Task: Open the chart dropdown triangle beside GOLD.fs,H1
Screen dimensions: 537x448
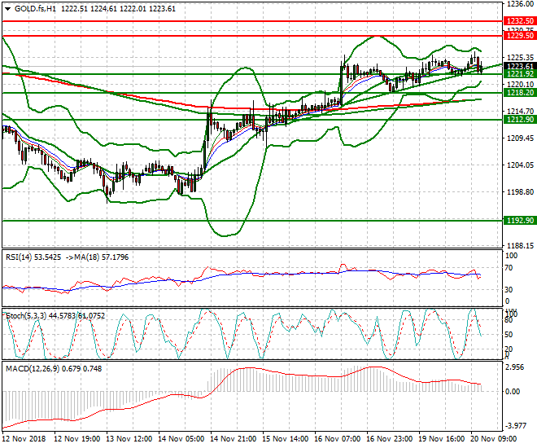Action: pyautogui.click(x=7, y=9)
